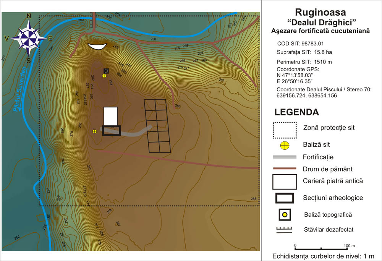Click the yellow site beacon left of the archaeological section
Image resolution: width=382 pixels, height=261 pixels.
95,131
